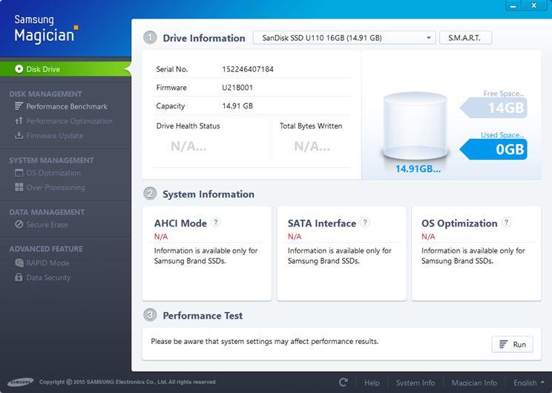This screenshot has width=552, height=393.
Task: Run the performance test
Action: pos(512,344)
